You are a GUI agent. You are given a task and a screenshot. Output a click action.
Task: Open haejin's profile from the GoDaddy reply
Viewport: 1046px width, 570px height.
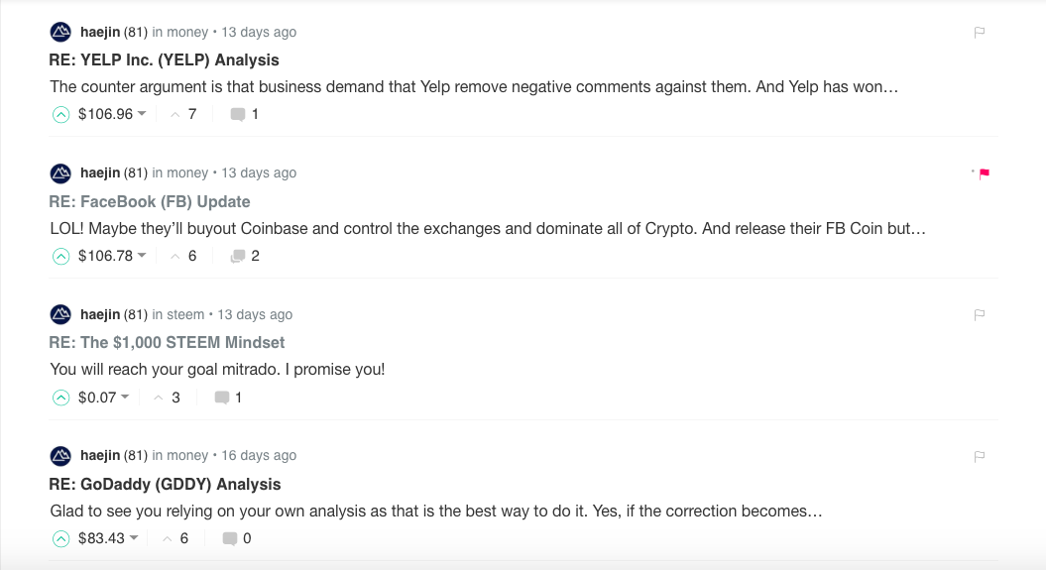click(100, 456)
